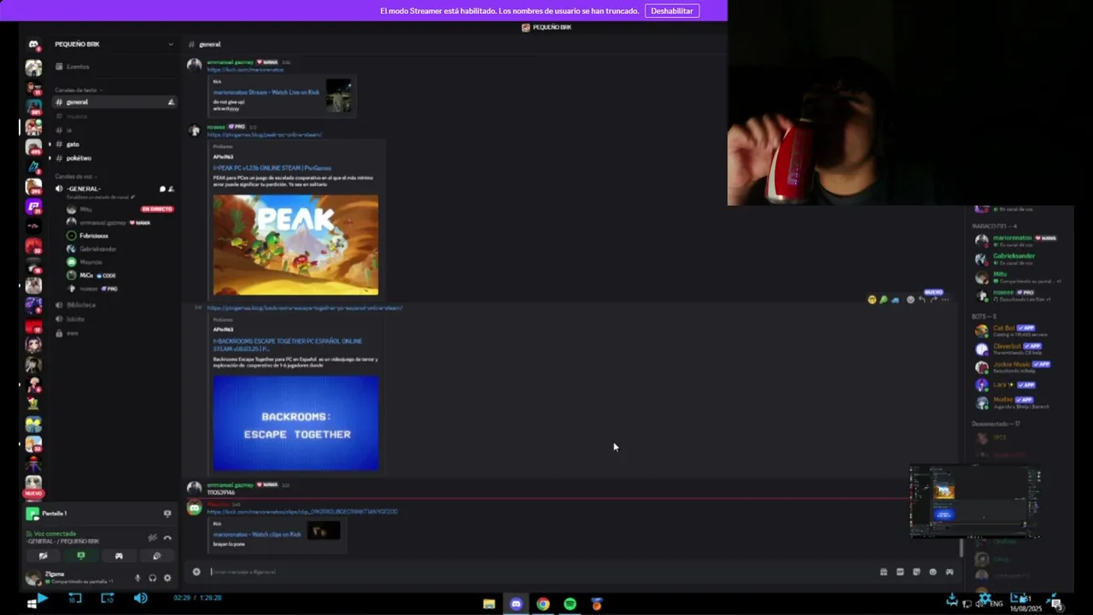Click the add attachment plus button

[x=196, y=571]
